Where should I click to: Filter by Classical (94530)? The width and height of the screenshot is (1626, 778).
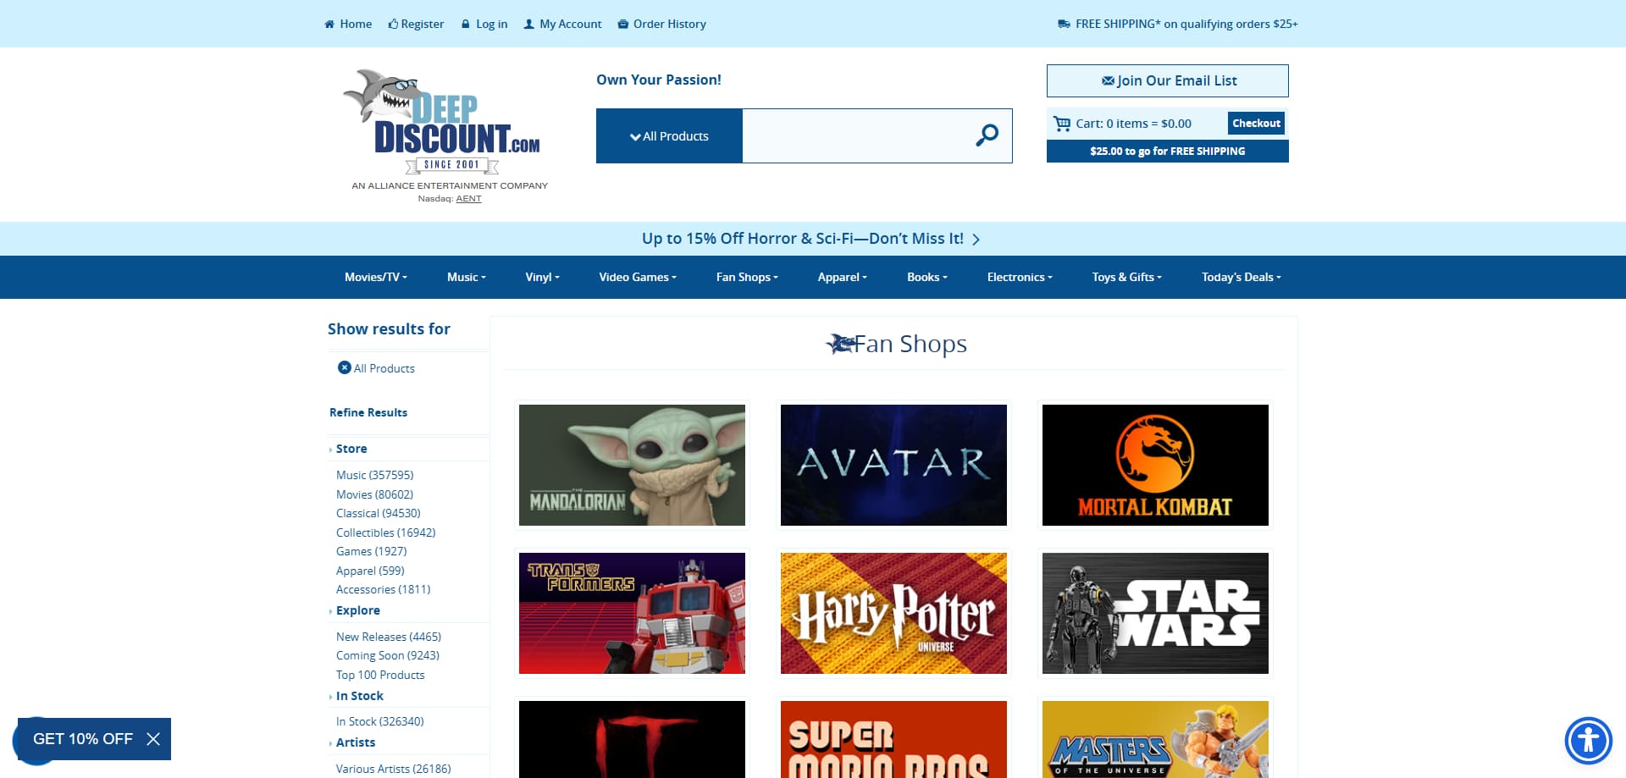pyautogui.click(x=378, y=513)
